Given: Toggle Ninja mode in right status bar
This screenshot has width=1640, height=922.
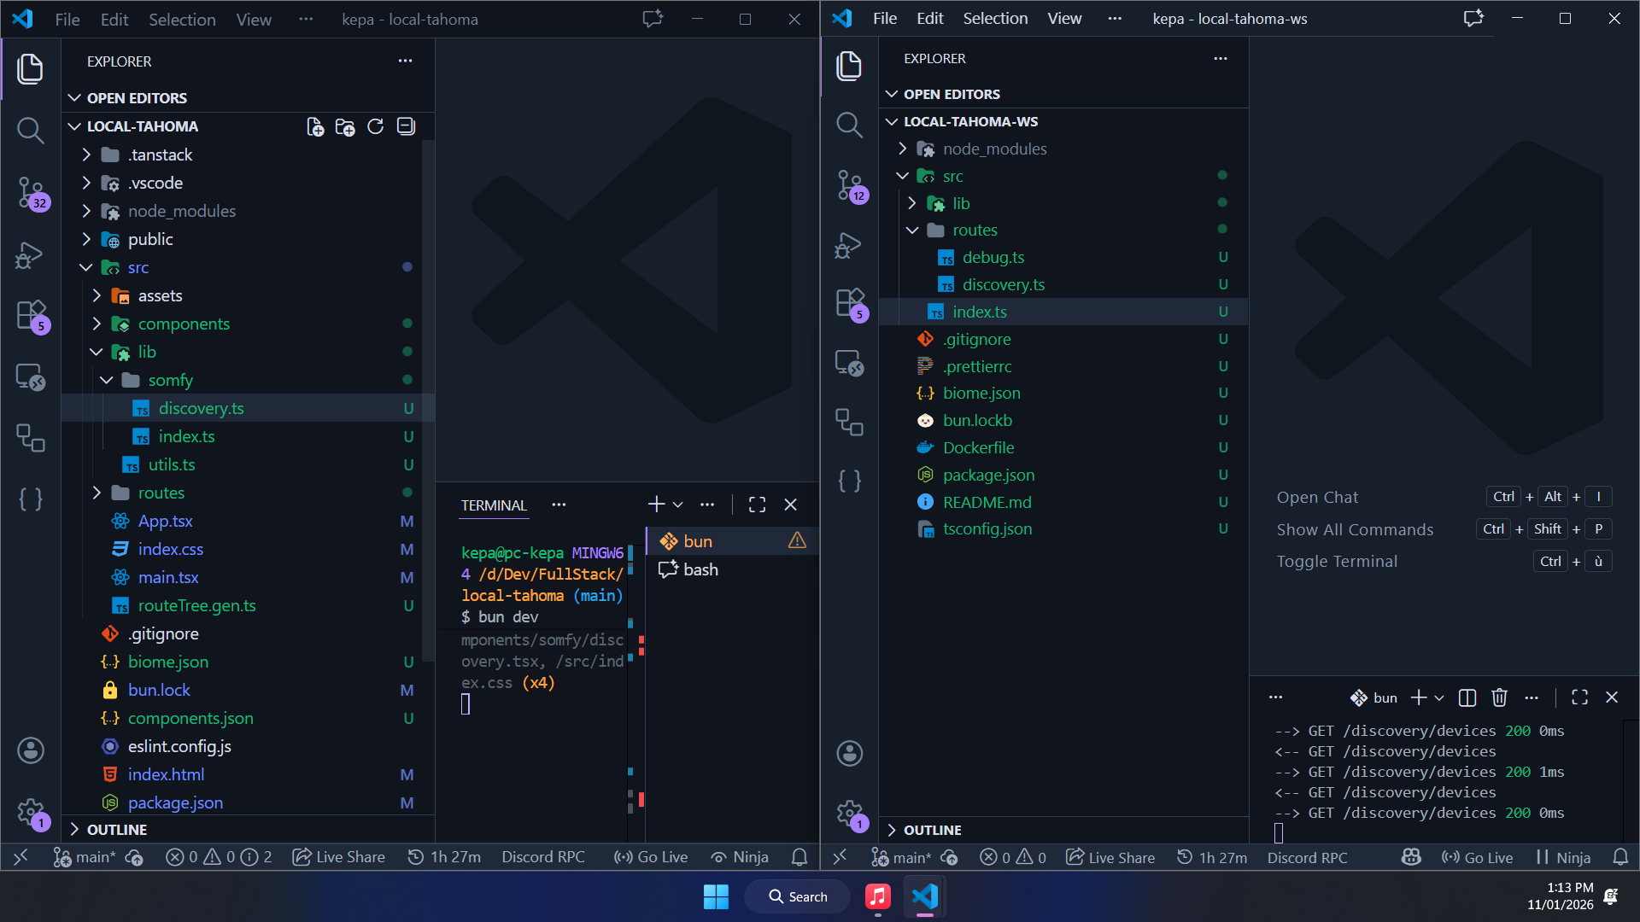Looking at the screenshot, I should [x=1563, y=857].
